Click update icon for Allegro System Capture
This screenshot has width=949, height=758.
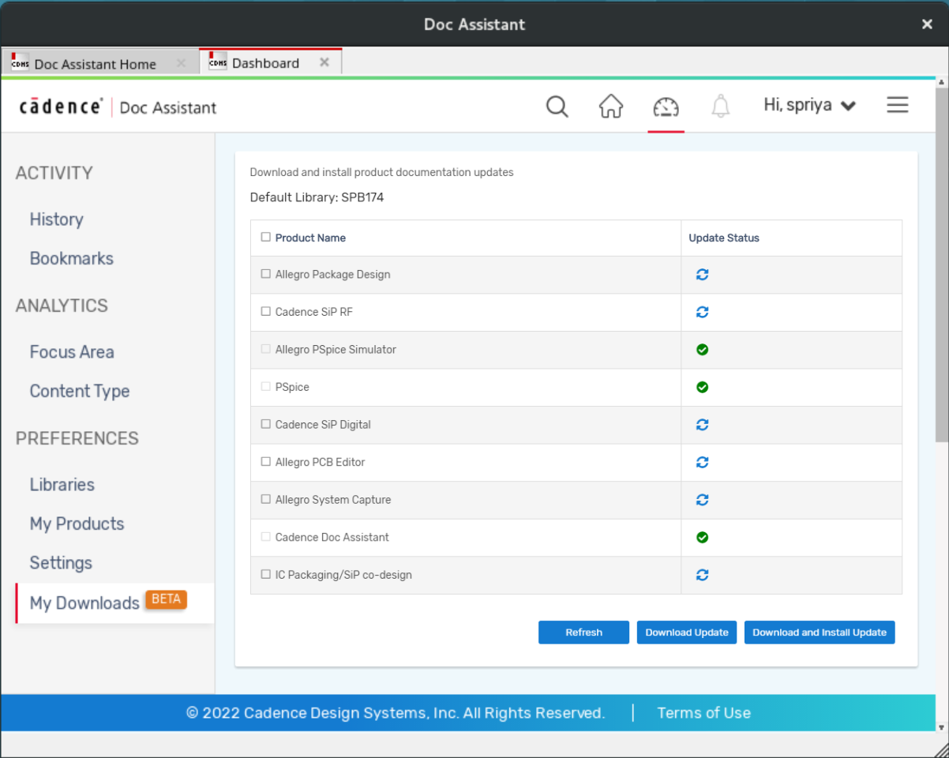[x=702, y=500]
